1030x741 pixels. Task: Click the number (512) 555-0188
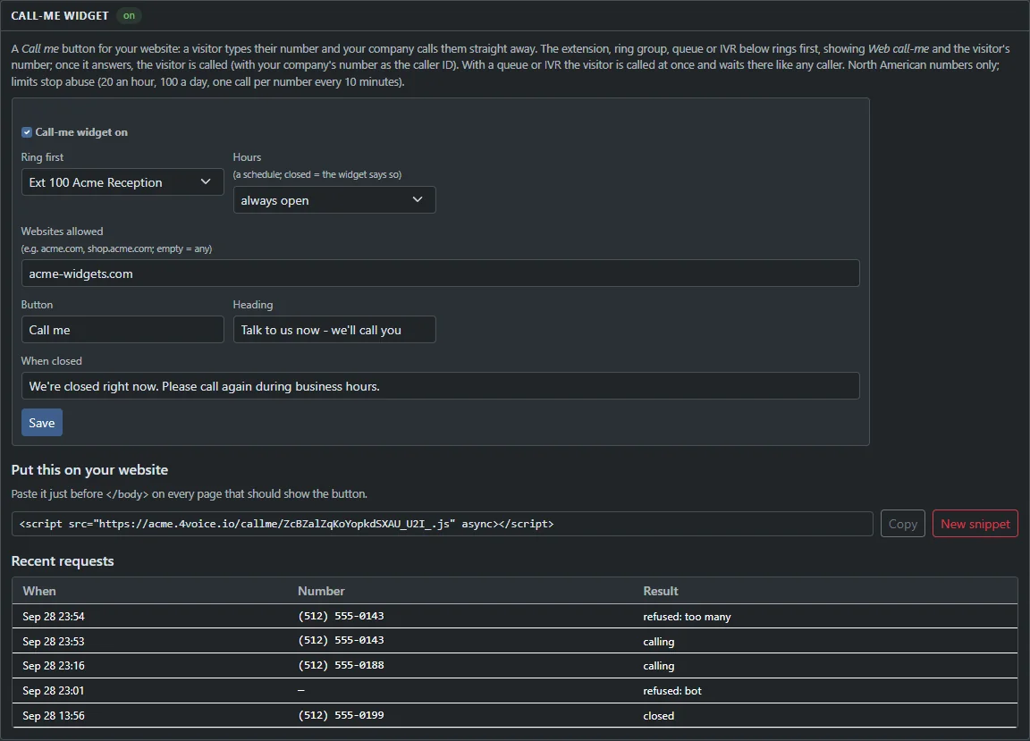click(x=341, y=665)
